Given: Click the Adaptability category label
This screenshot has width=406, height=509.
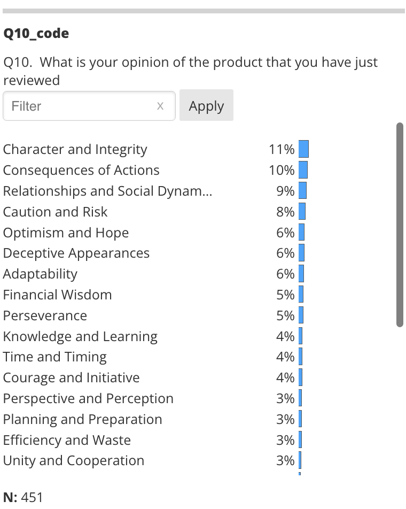Looking at the screenshot, I should coord(40,274).
